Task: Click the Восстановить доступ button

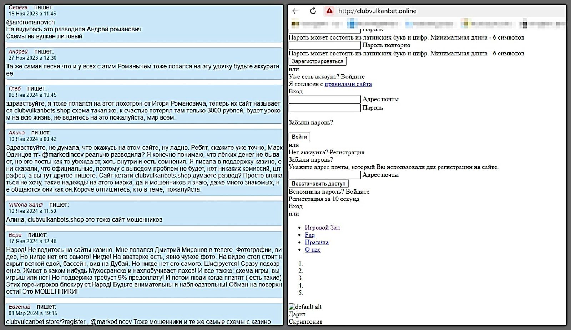Action: (x=318, y=184)
